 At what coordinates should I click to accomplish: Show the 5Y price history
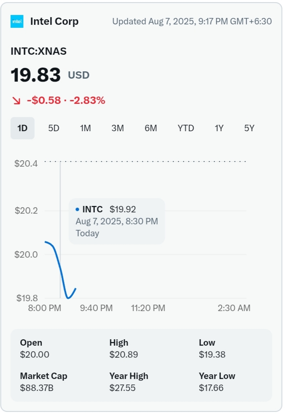(250, 128)
